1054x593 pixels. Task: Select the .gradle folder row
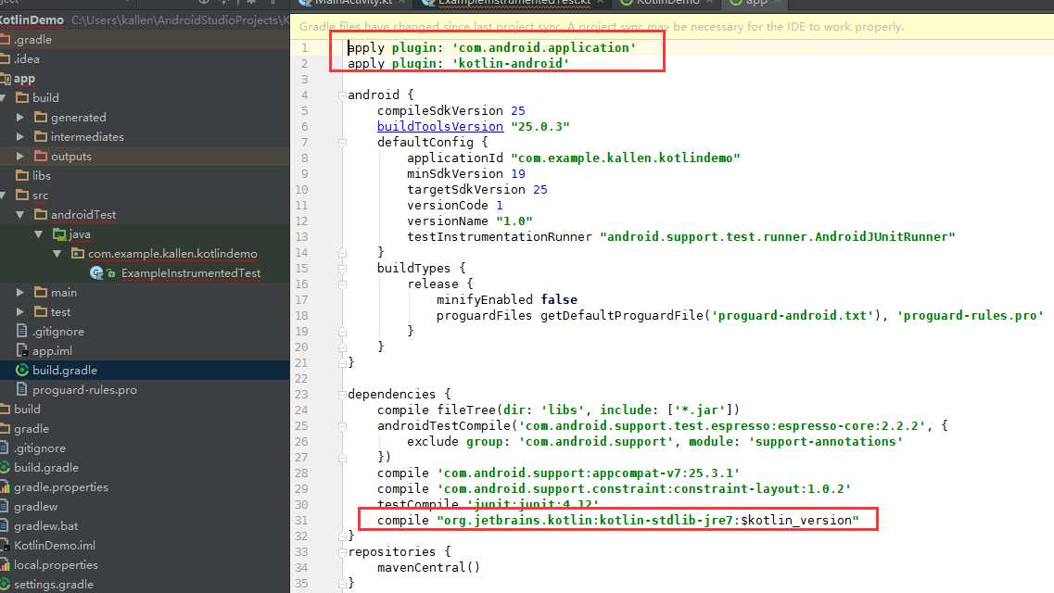[145, 40]
